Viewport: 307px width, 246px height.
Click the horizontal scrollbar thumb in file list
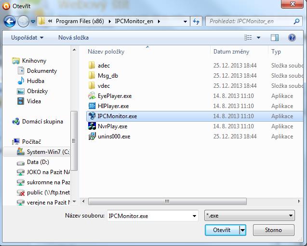tap(167, 201)
